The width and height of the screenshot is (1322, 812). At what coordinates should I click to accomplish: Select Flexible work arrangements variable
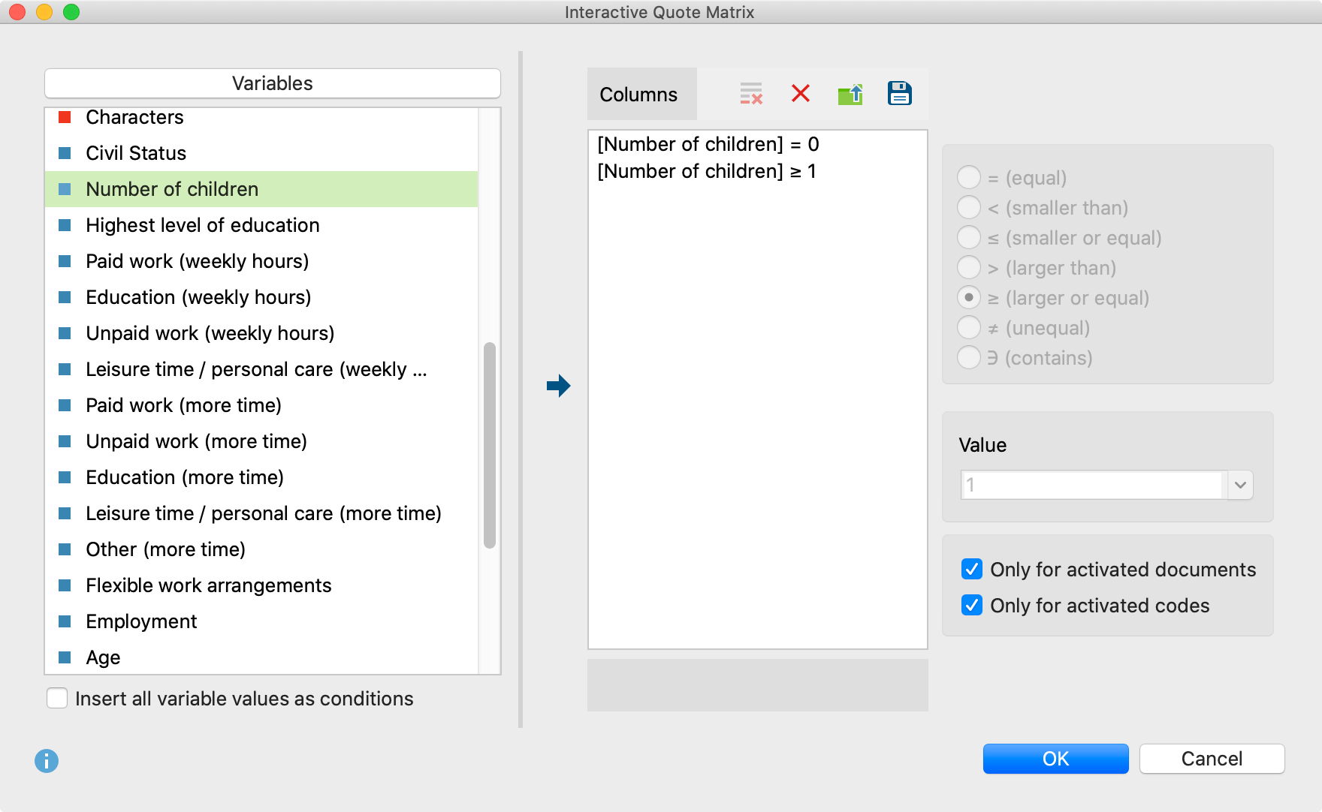click(261, 585)
